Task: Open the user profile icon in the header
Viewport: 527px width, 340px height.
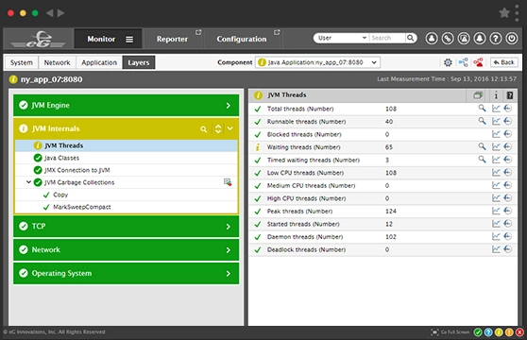Action: 432,39
